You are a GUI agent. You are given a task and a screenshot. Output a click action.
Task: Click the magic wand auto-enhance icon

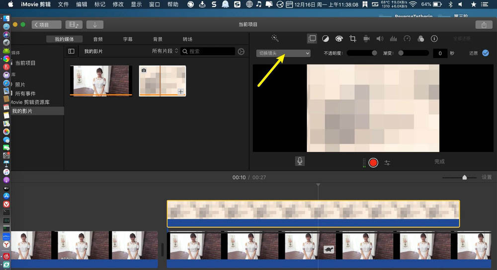pyautogui.click(x=275, y=38)
